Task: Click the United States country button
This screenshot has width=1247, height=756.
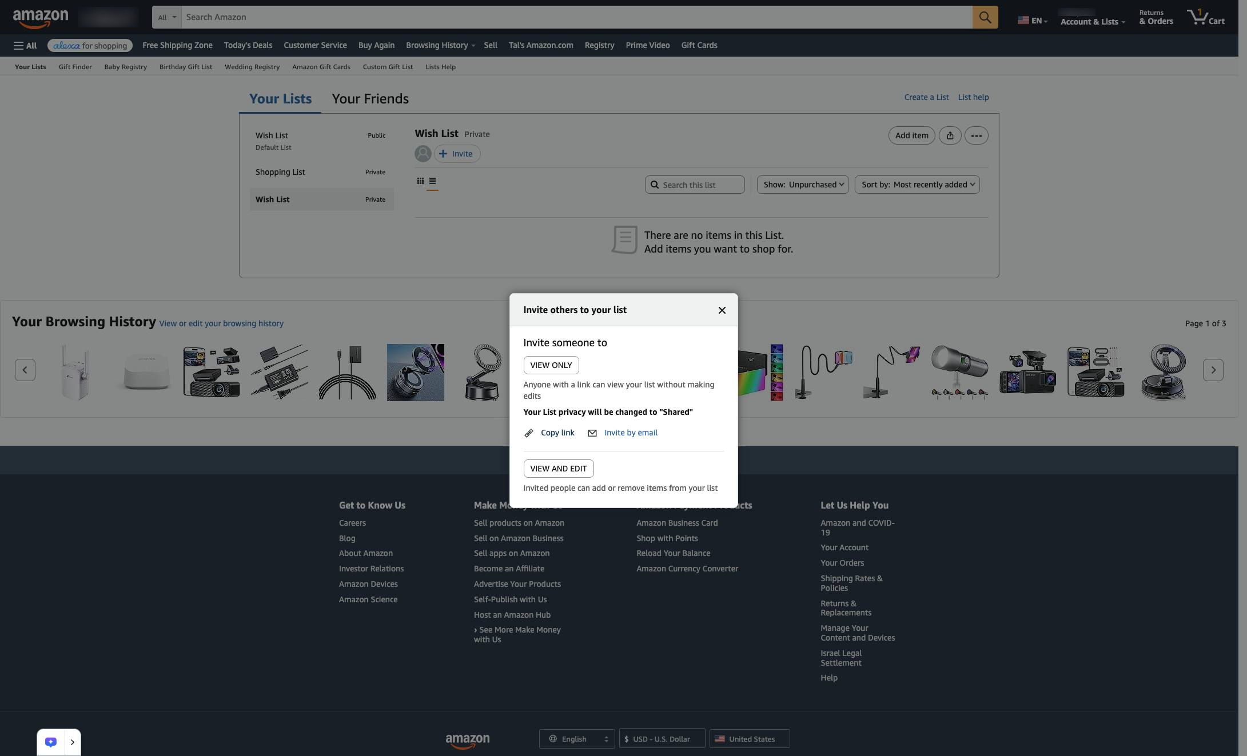Action: pos(750,739)
